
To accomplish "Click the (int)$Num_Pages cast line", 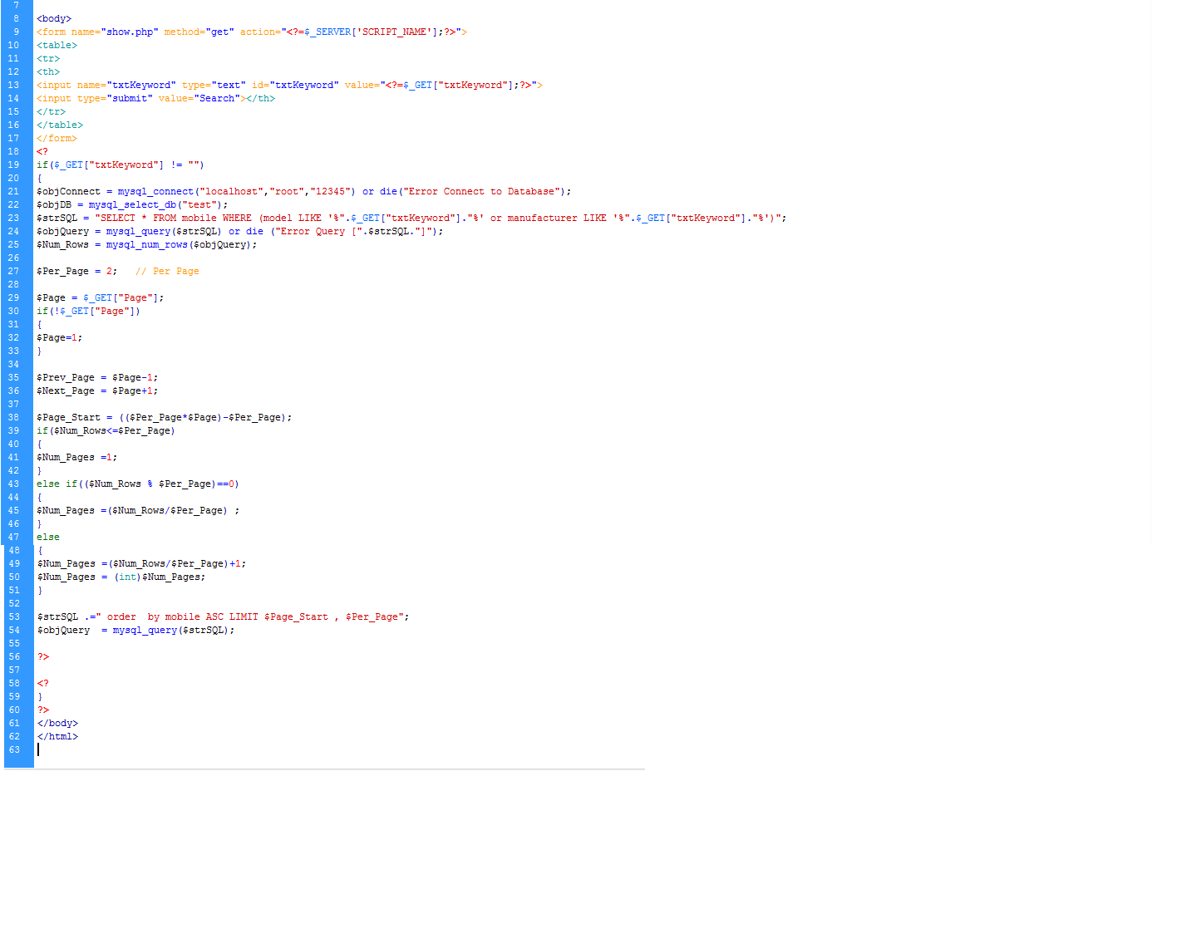I will 121,577.
